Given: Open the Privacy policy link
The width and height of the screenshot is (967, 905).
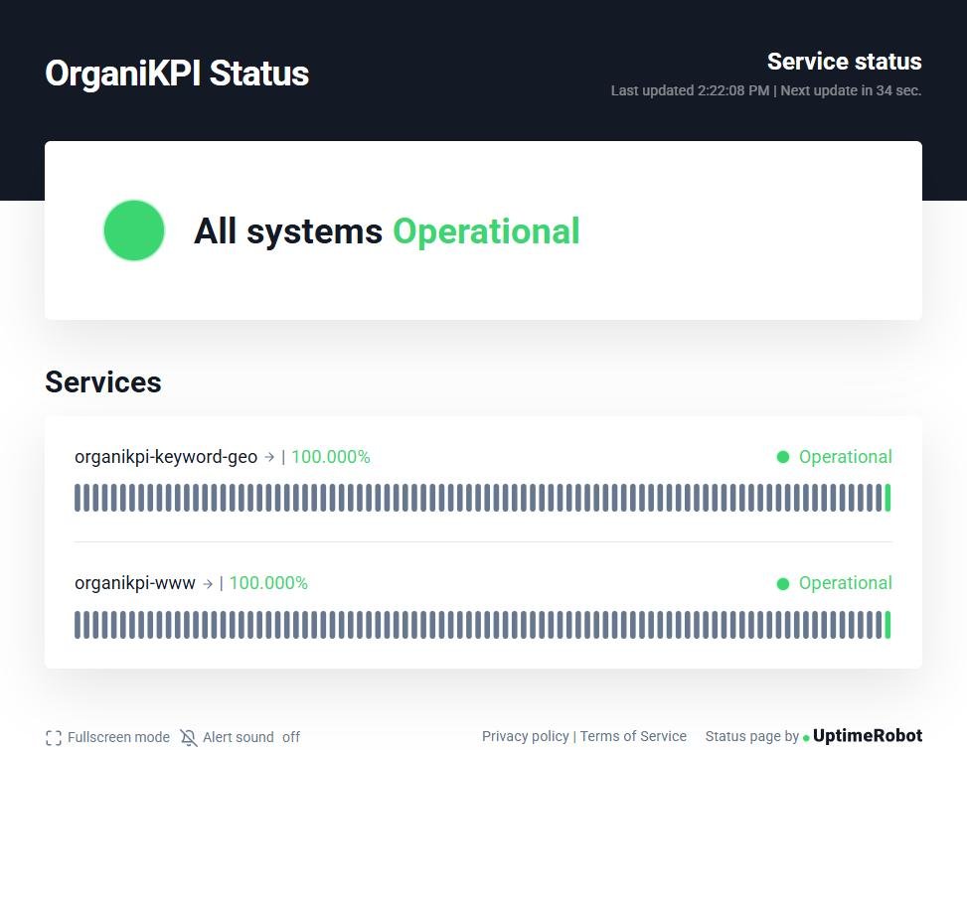Looking at the screenshot, I should (x=526, y=736).
